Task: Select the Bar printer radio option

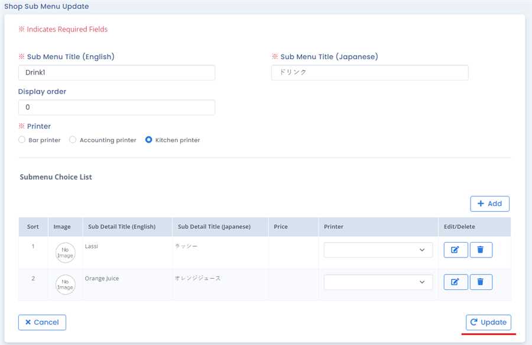Action: [22, 140]
